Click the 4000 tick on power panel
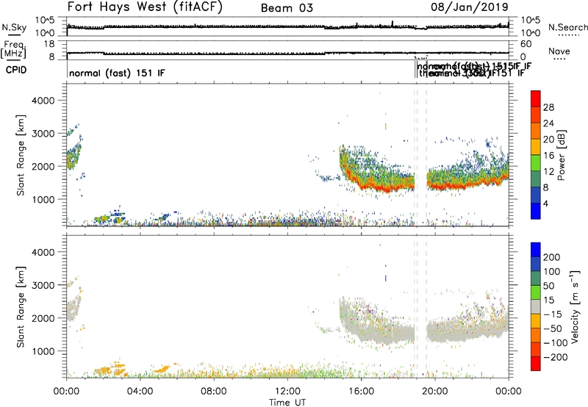 [x=43, y=101]
